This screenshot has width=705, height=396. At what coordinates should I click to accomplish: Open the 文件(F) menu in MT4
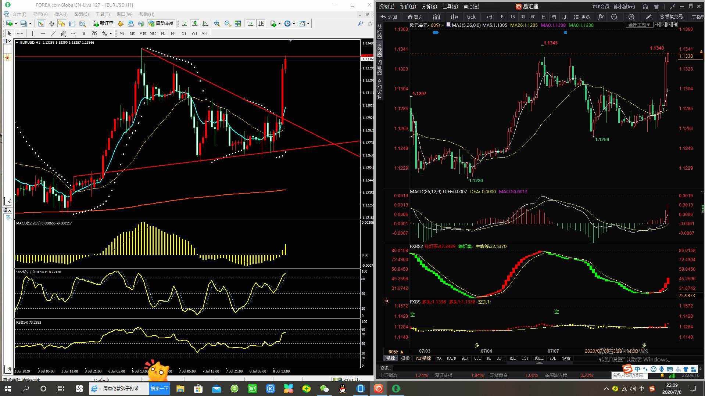(x=19, y=14)
